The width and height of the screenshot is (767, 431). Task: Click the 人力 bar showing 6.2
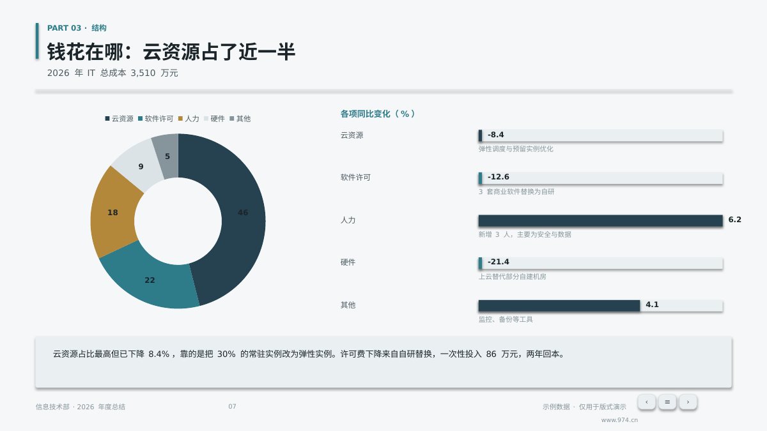coord(601,220)
